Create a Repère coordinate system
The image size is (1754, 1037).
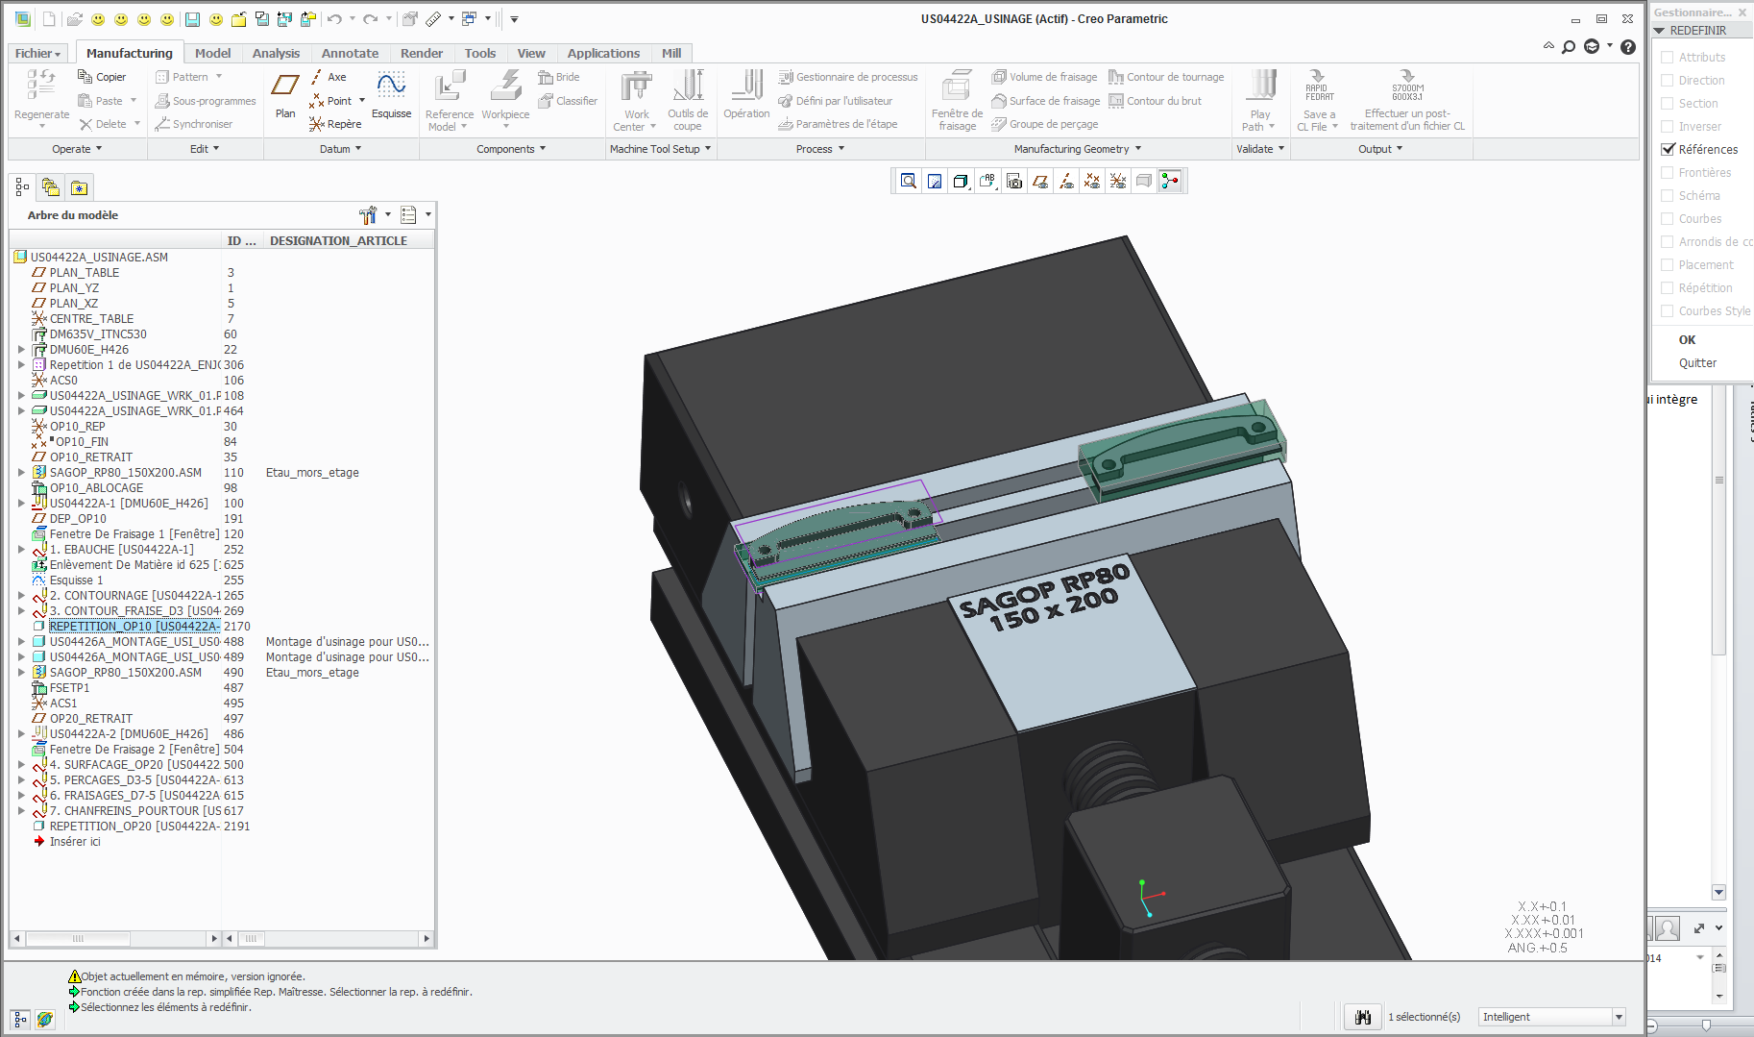[335, 124]
